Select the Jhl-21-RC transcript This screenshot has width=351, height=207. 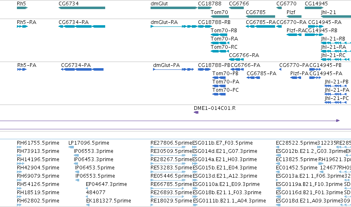[335, 59]
